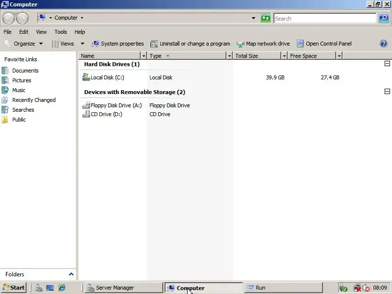
Task: Click the 27.4 GB free space value
Action: pos(330,77)
